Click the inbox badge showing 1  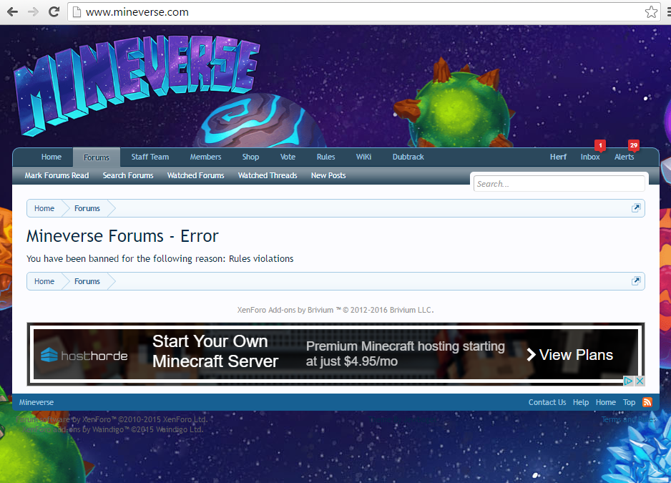tap(600, 145)
